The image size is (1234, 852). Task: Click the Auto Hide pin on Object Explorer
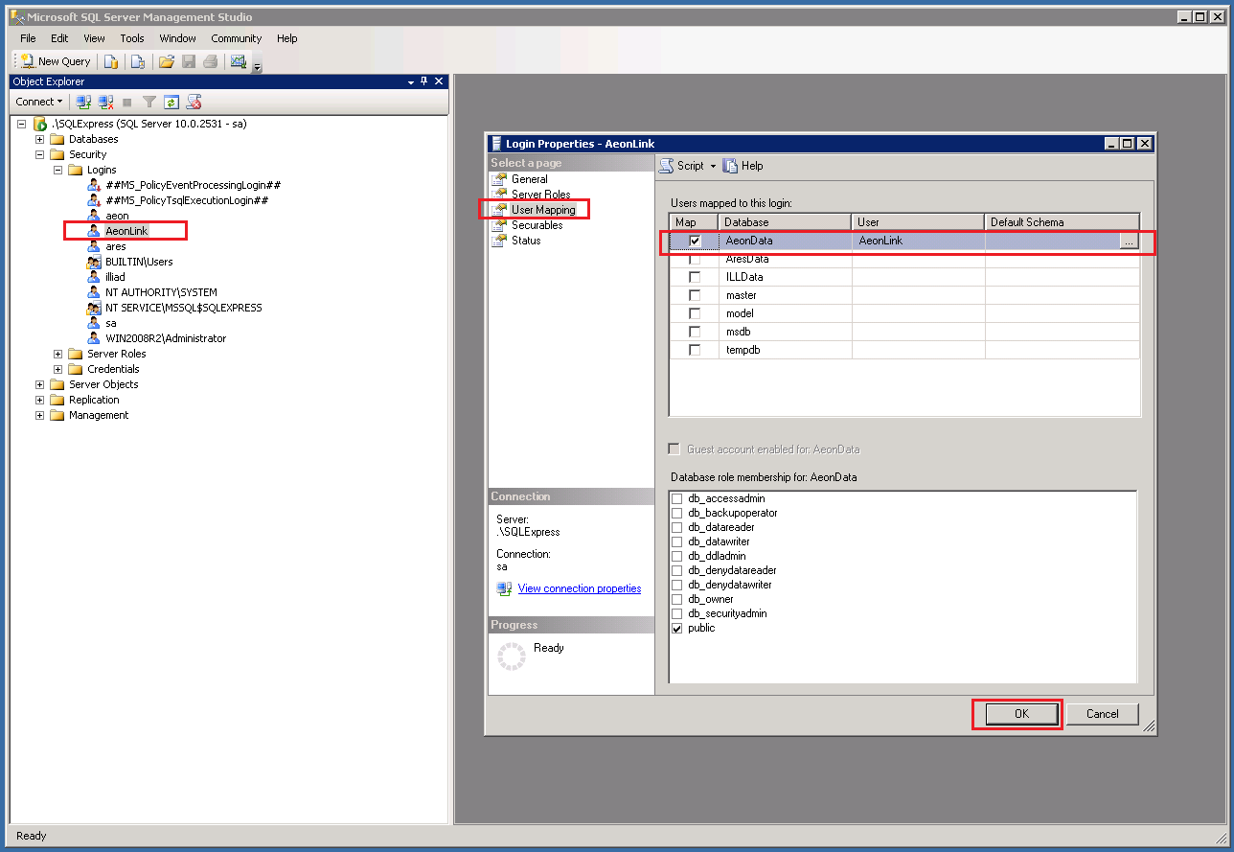[423, 81]
